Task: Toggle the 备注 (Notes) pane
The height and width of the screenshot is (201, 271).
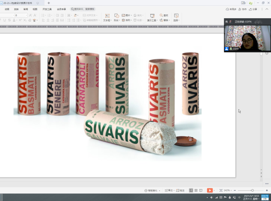Action: pyautogui.click(x=169, y=190)
